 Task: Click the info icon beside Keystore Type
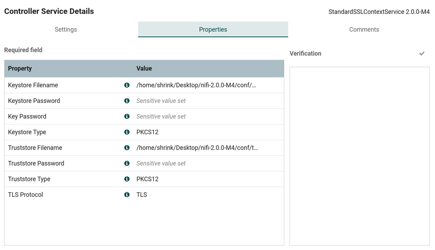point(127,132)
